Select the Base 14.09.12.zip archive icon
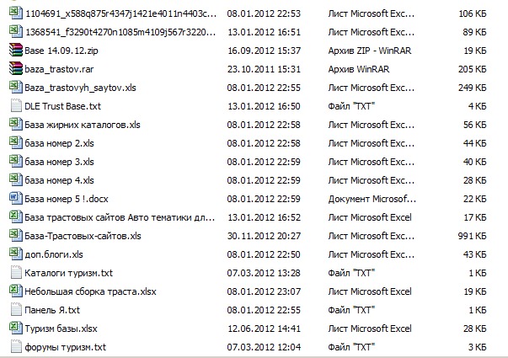508x358 pixels. [16, 51]
